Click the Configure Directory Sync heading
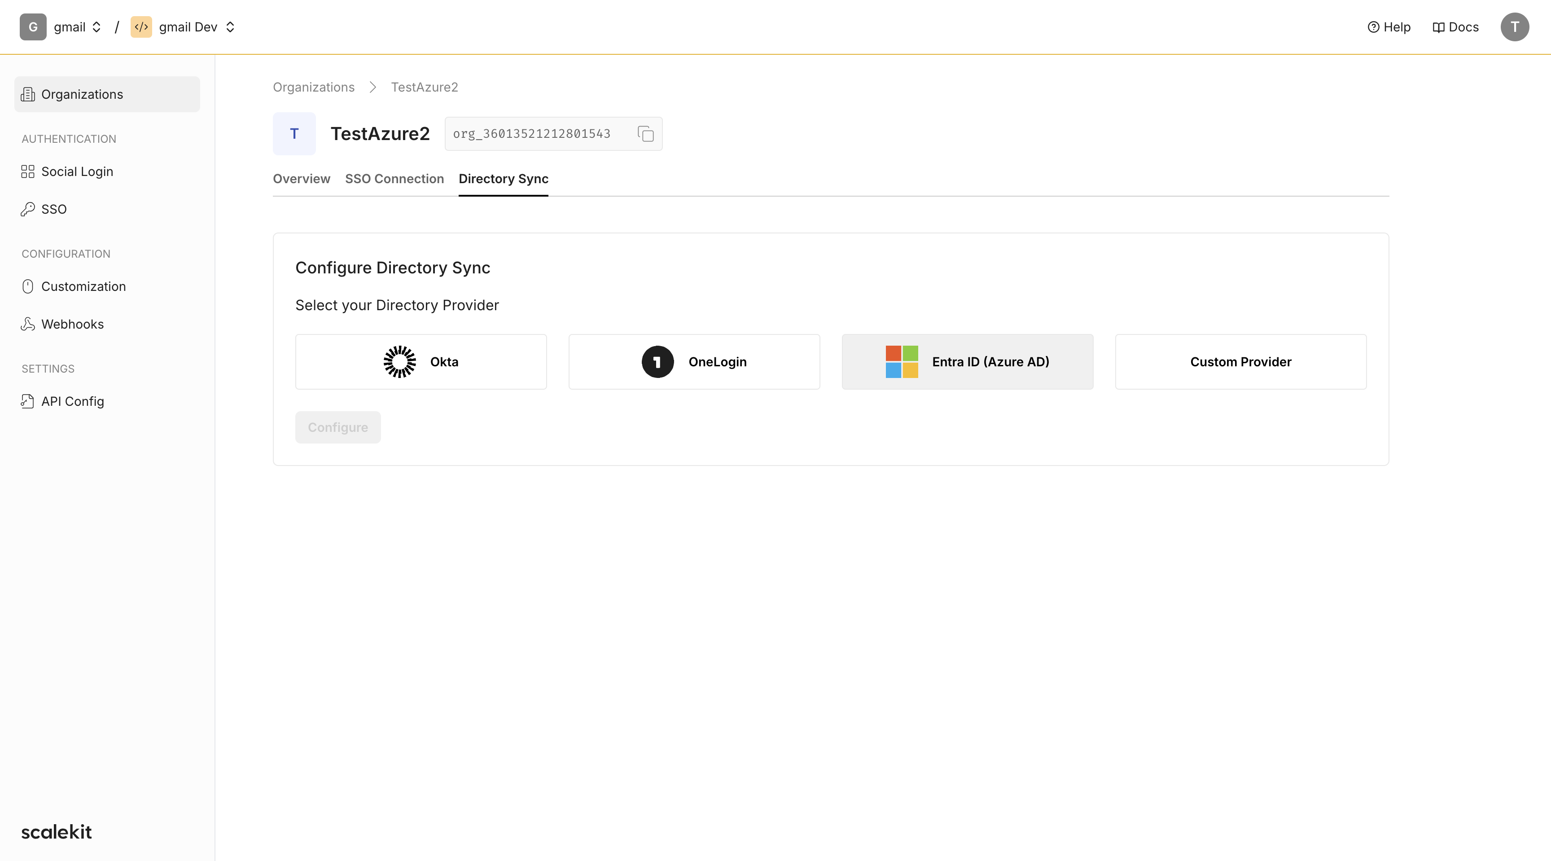1551x861 pixels. (x=393, y=268)
